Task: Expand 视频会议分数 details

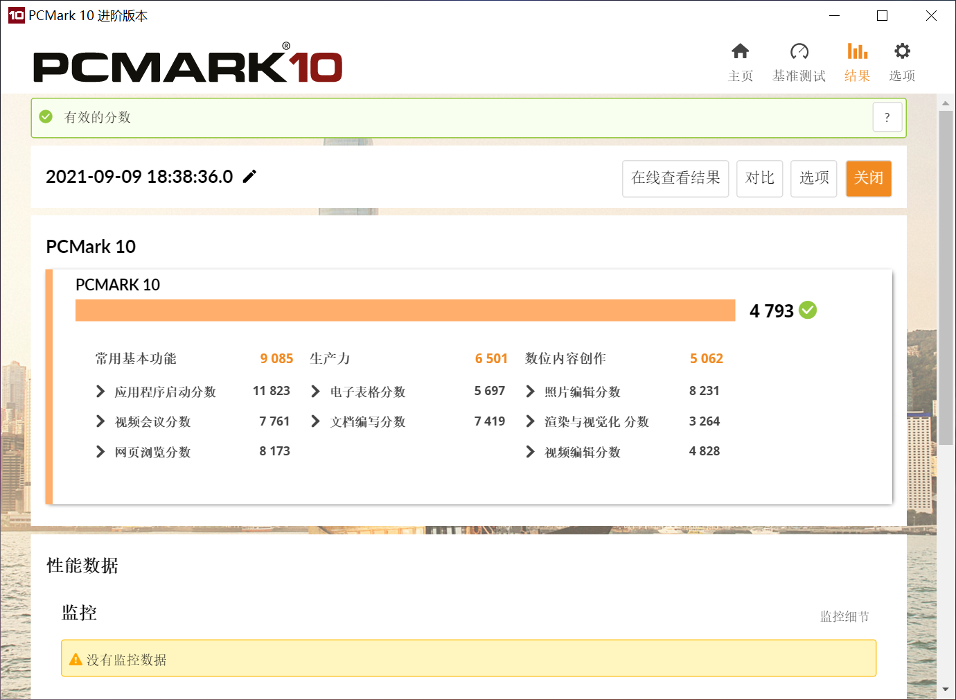Action: [x=100, y=421]
